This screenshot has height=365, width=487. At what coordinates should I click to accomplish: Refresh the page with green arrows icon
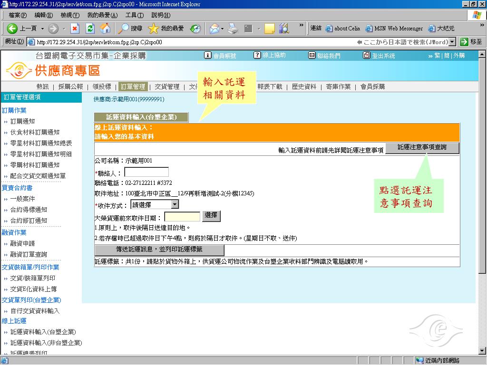(90, 29)
